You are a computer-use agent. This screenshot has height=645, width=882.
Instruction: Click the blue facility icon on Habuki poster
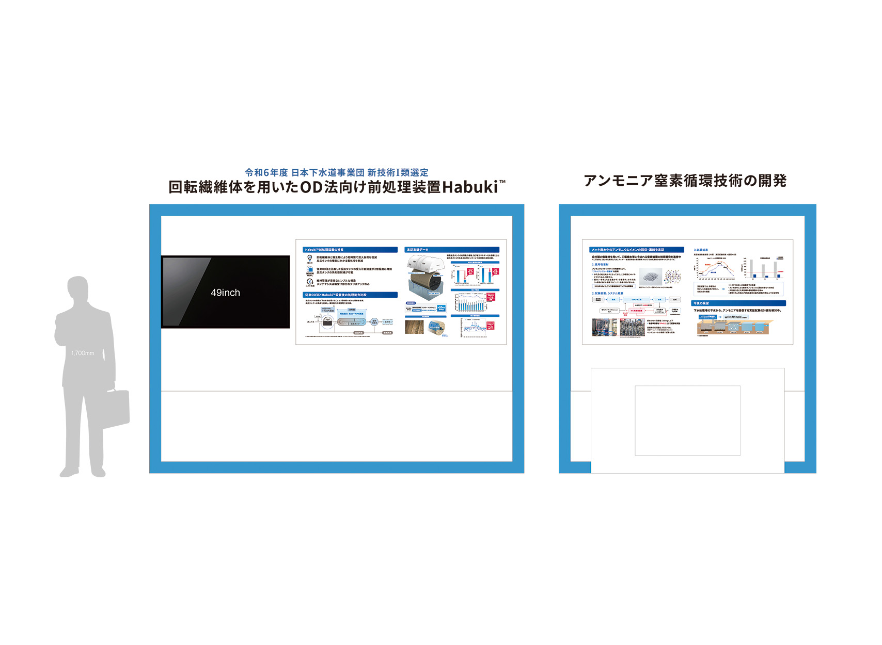[310, 270]
